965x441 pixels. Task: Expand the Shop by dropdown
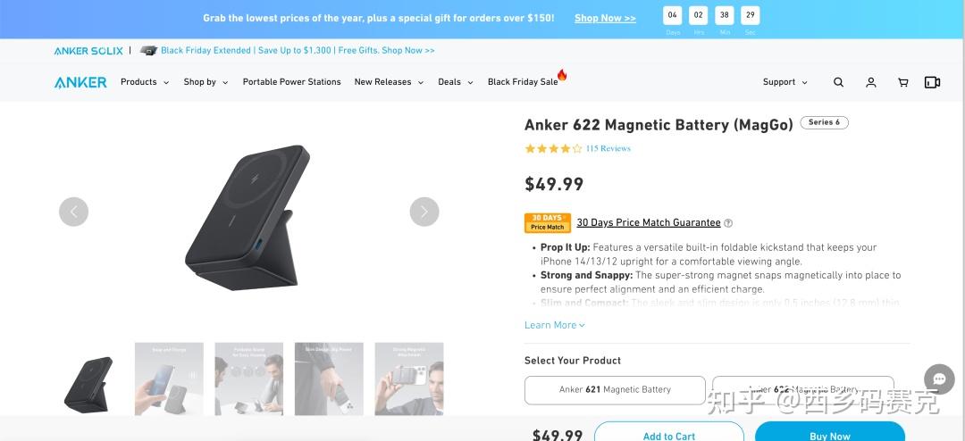tap(206, 82)
